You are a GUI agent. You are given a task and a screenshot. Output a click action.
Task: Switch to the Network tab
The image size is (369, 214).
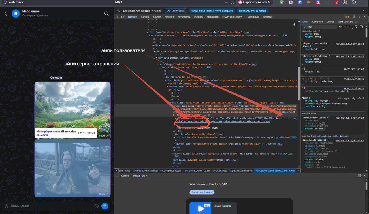click(x=169, y=17)
